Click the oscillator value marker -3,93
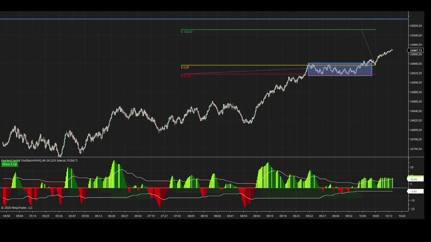This screenshot has height=242, width=431. (416, 191)
